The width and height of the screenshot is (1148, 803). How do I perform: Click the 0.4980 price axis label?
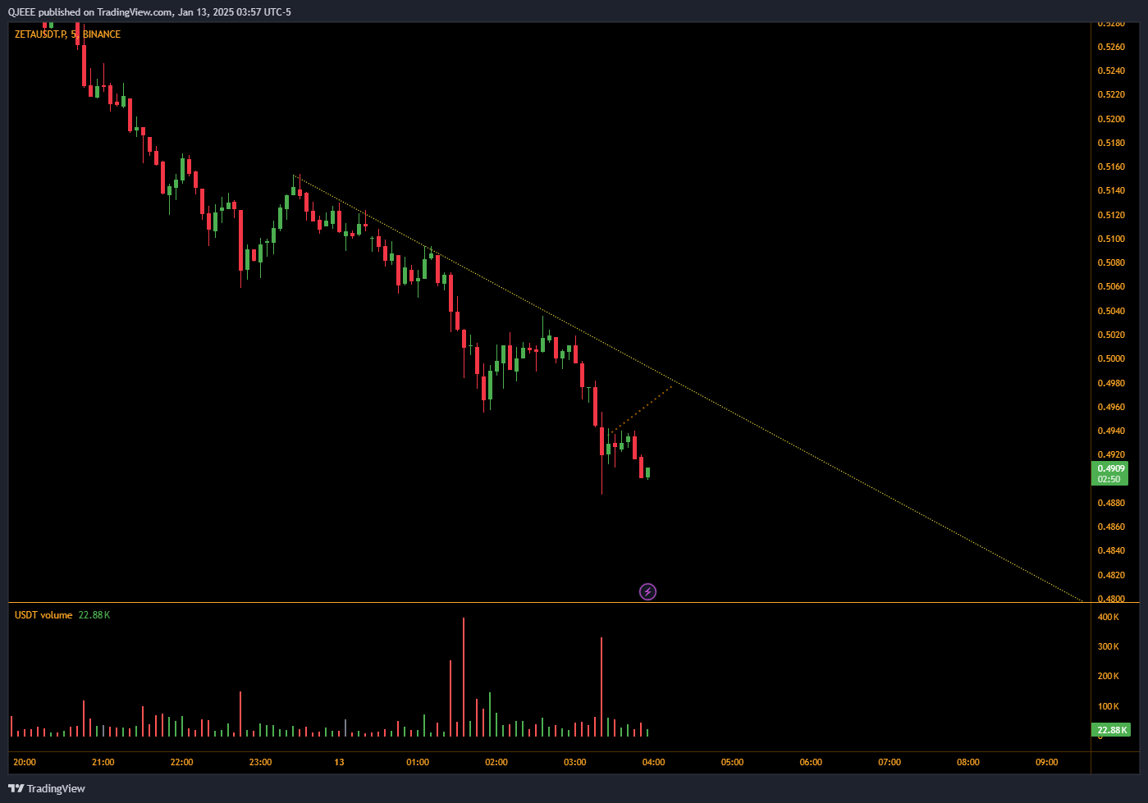[x=1111, y=383]
